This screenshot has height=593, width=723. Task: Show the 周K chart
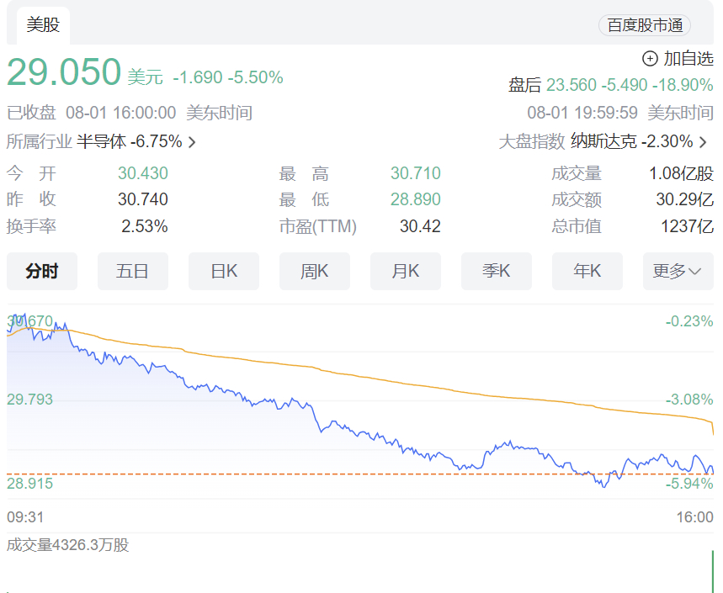pos(315,271)
